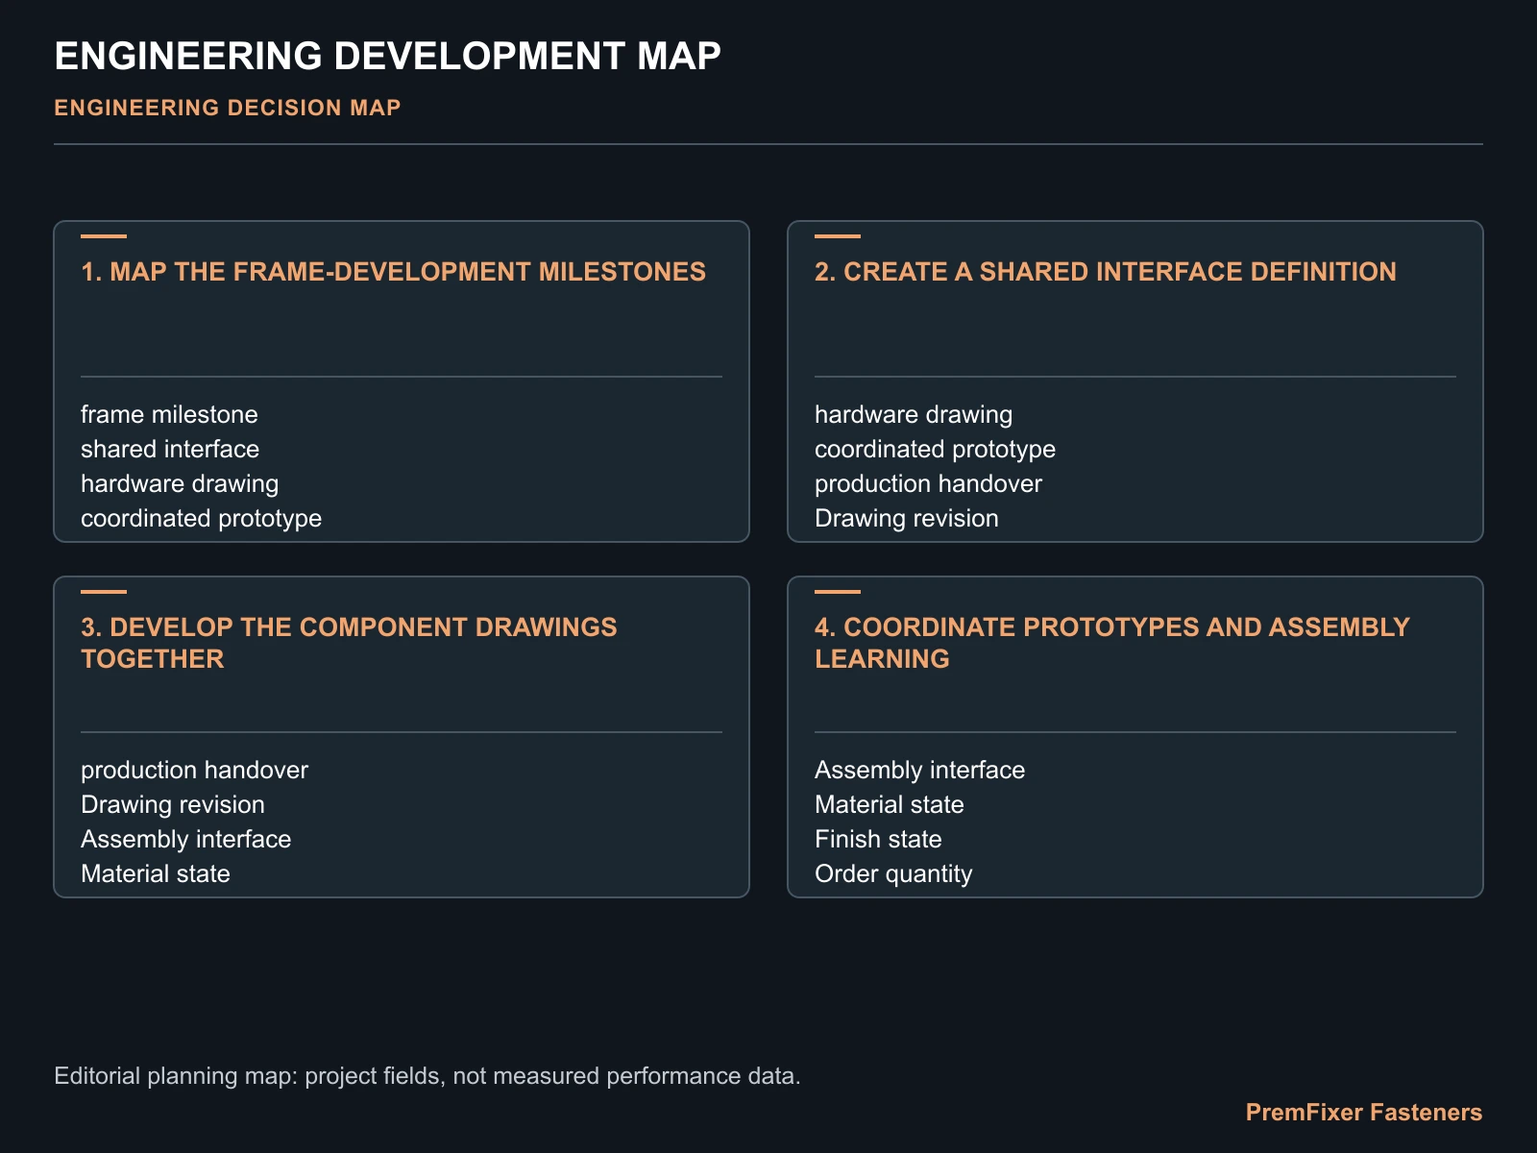Screen dimensions: 1537x1153
Task: Select "coordinated prototype" in card 2
Action: point(936,449)
